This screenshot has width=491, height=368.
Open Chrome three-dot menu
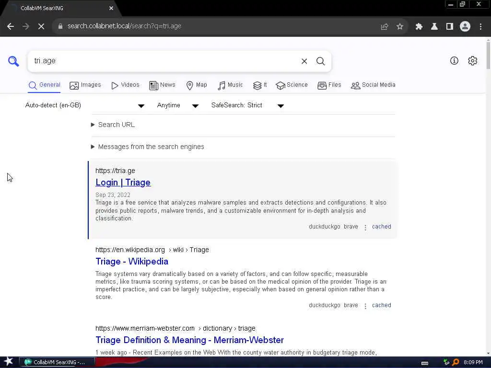coord(480,27)
